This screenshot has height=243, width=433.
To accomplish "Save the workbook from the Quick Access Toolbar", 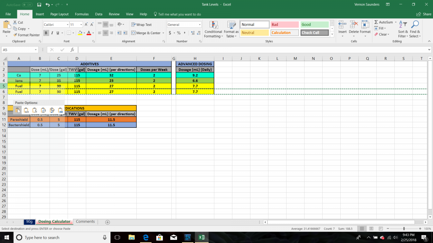I will click(x=39, y=4).
